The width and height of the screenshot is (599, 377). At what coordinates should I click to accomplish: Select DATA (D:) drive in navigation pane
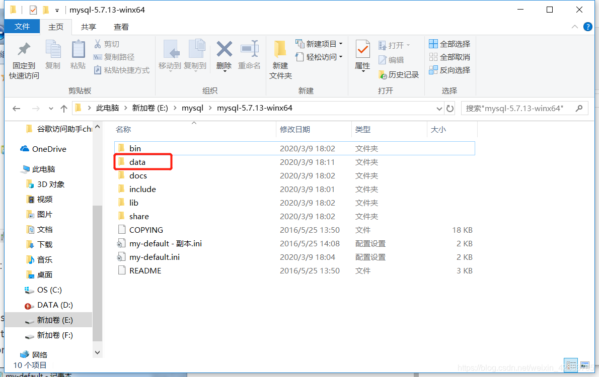48,305
